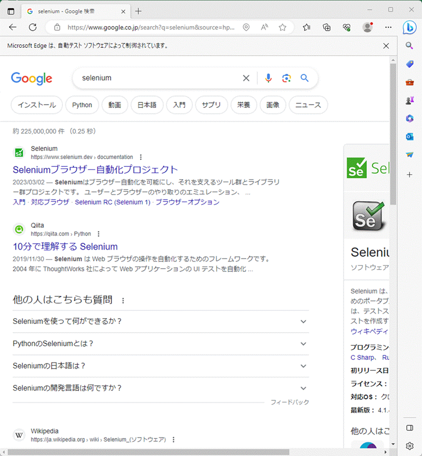Open sidebar Games chess icon

pyautogui.click(x=410, y=101)
